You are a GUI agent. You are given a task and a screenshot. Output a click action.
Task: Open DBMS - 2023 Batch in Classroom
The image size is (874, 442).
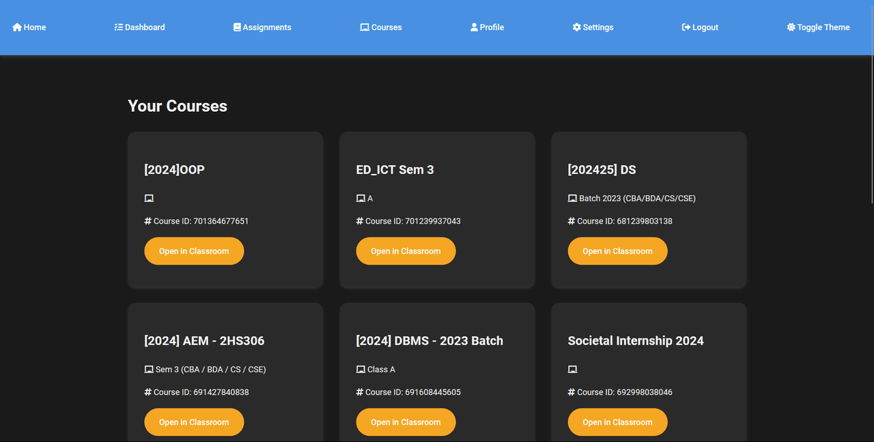406,422
